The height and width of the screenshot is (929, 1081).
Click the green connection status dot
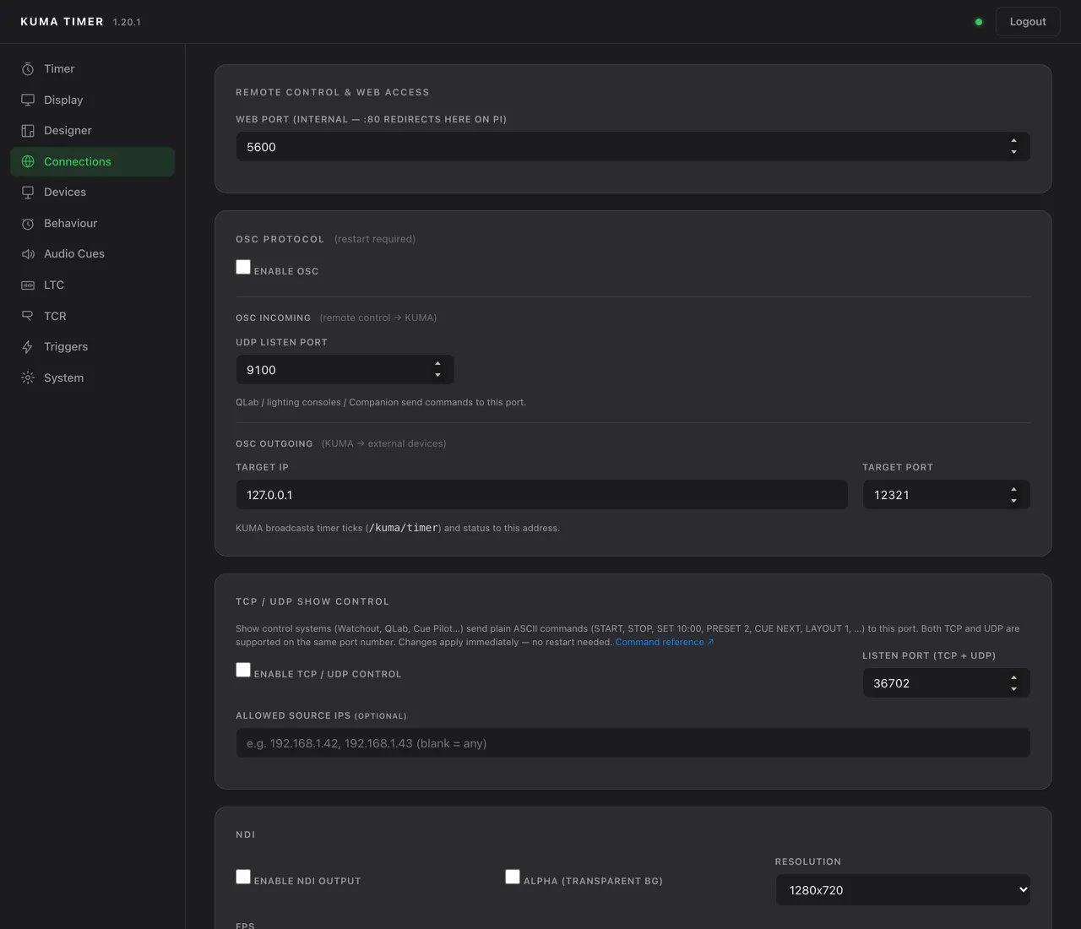pos(979,22)
